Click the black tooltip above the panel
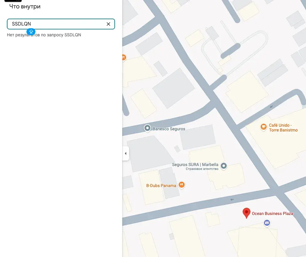This screenshot has width=306, height=257. point(13,1)
